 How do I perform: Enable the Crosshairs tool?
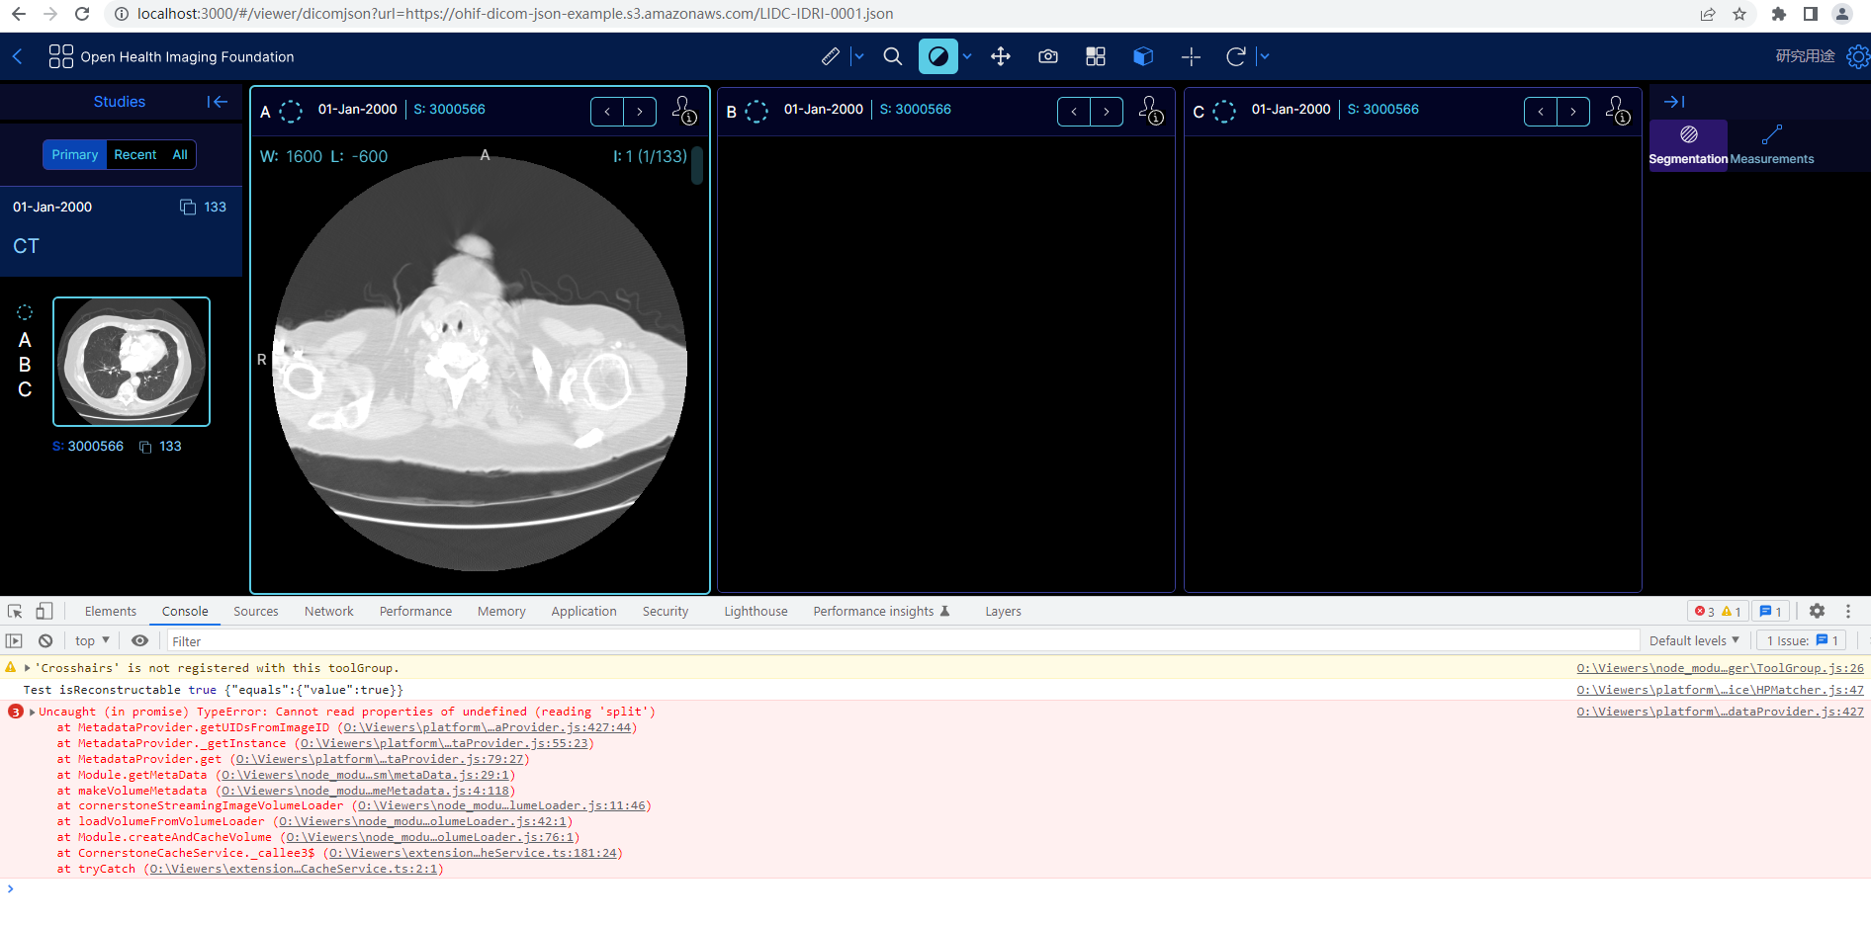1191,56
